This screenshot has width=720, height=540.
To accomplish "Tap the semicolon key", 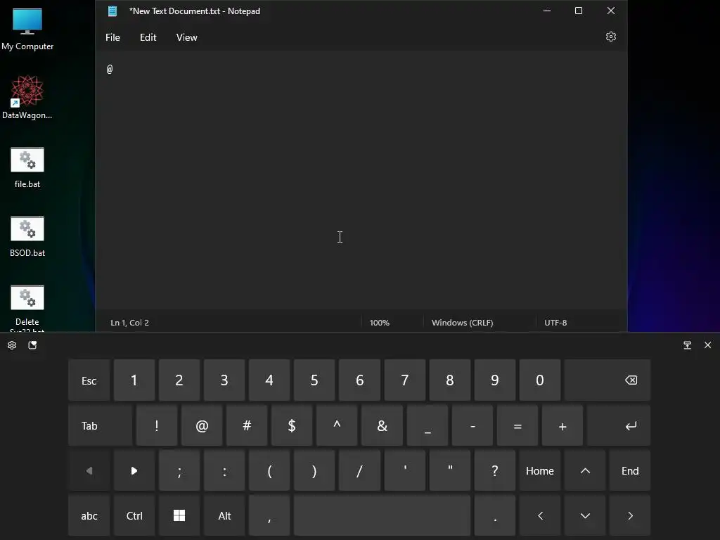I will [179, 470].
